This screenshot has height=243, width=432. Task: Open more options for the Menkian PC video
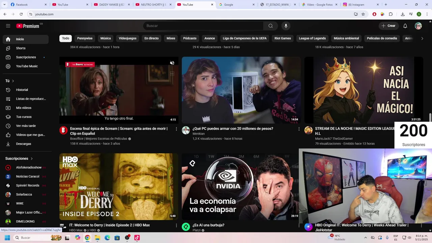pos(299,129)
